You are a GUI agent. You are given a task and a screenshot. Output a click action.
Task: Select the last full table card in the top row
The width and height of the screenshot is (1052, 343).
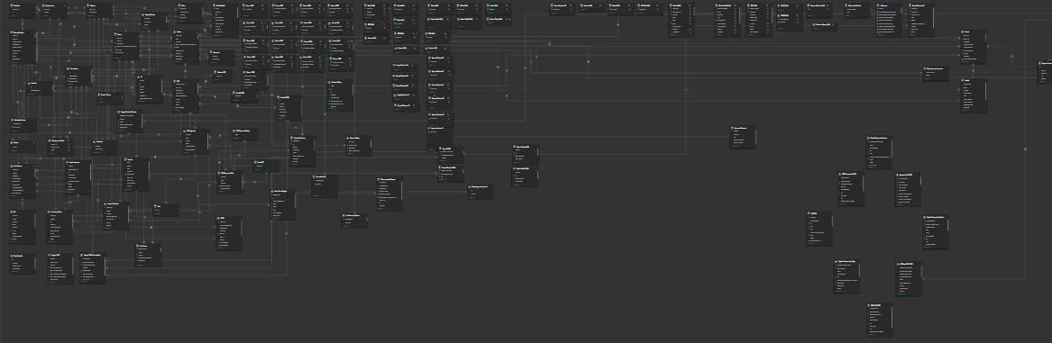(x=921, y=20)
